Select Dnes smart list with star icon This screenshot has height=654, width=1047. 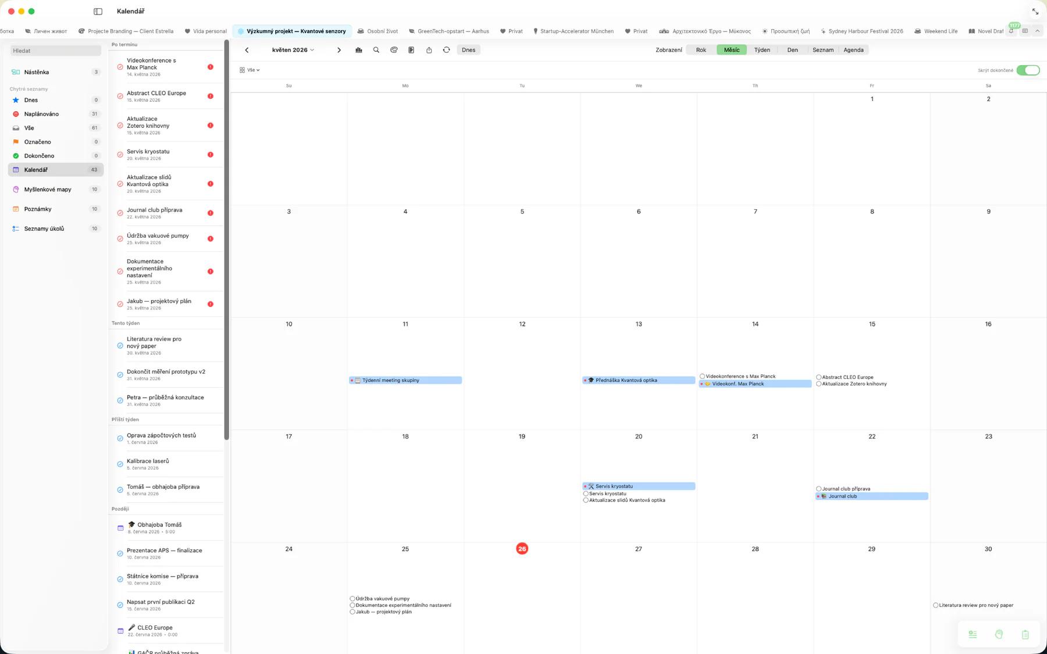(x=56, y=100)
